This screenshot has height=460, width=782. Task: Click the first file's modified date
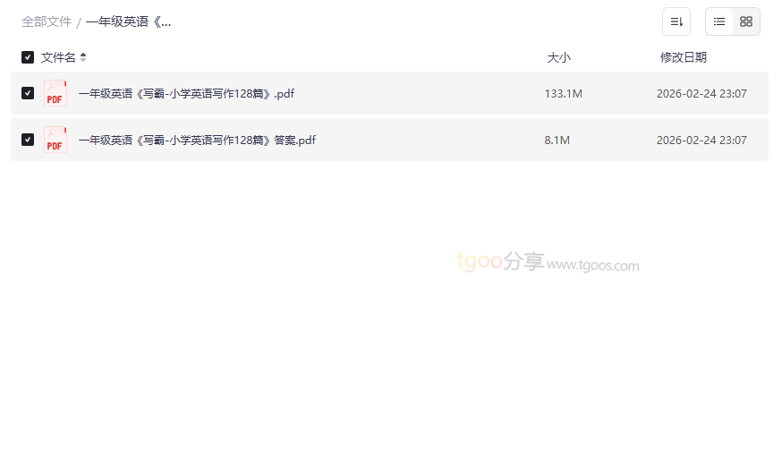[x=701, y=94]
